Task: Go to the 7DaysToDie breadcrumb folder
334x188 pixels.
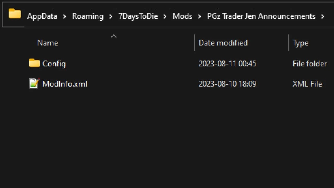Action: (x=138, y=16)
